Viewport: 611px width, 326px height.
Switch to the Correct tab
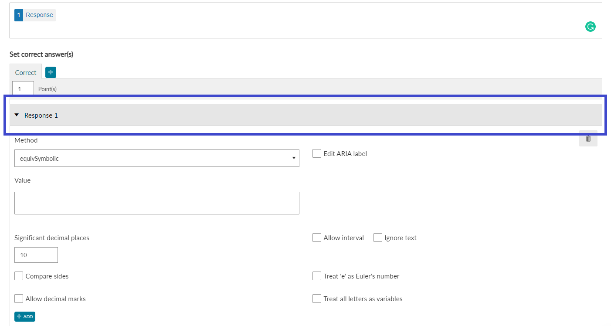click(x=26, y=72)
